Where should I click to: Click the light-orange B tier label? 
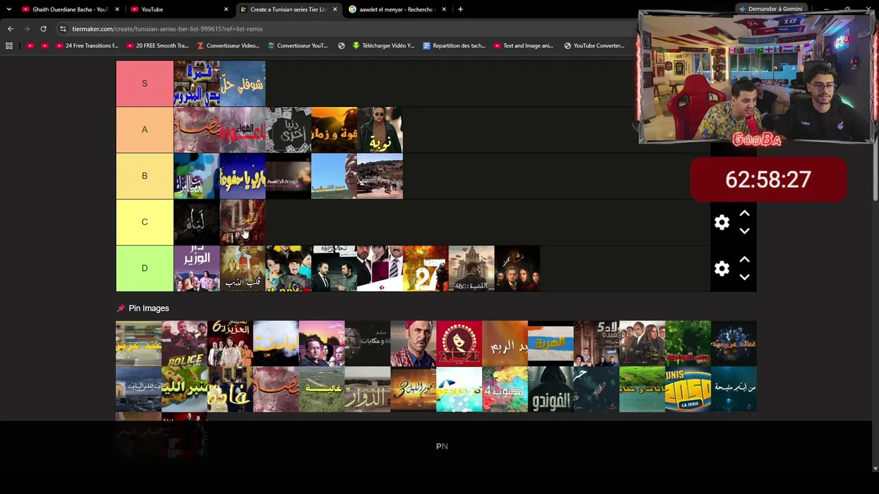click(144, 176)
